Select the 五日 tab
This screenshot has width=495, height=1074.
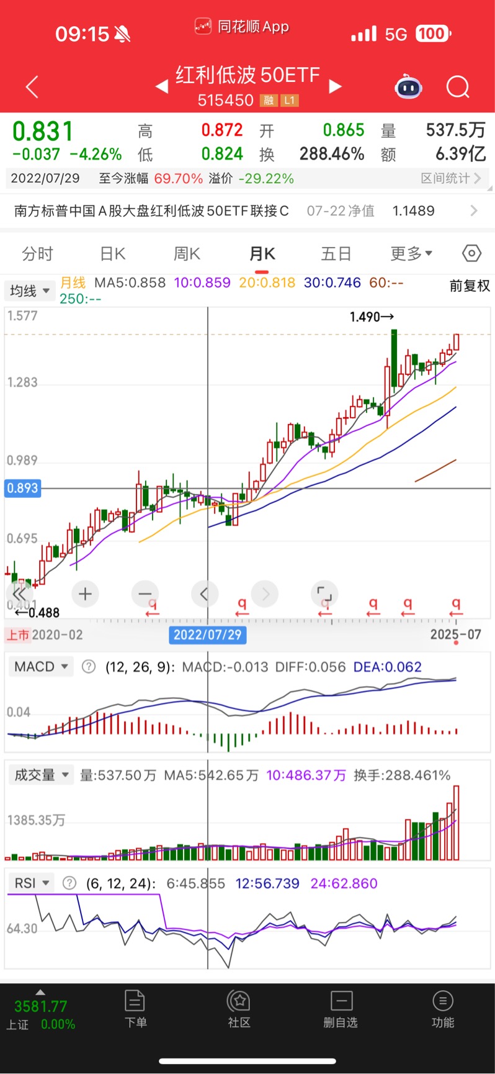click(x=336, y=254)
